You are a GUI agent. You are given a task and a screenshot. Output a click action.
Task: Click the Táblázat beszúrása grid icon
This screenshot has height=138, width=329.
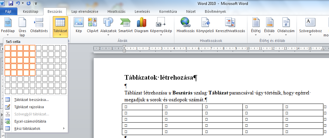pyautogui.click(x=8, y=100)
